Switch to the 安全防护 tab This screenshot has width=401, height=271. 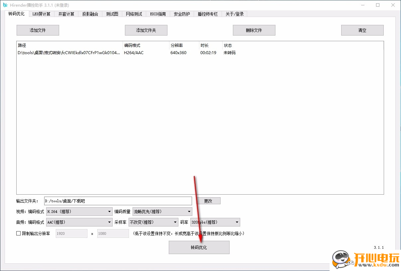(182, 14)
